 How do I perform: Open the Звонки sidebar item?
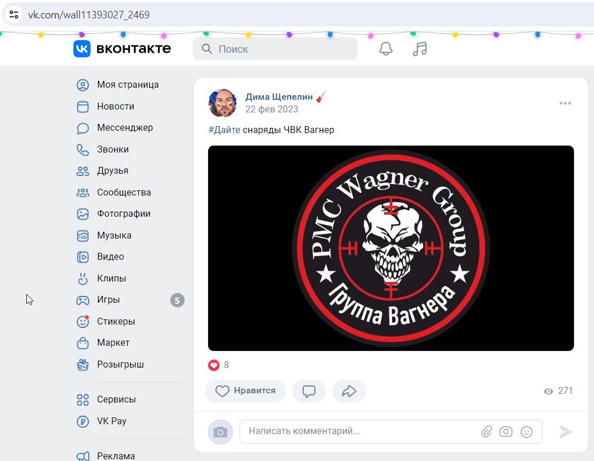[x=113, y=150]
